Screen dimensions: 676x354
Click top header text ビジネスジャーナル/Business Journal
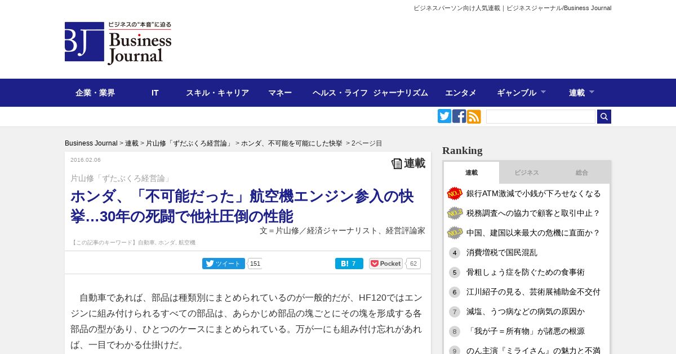click(559, 8)
